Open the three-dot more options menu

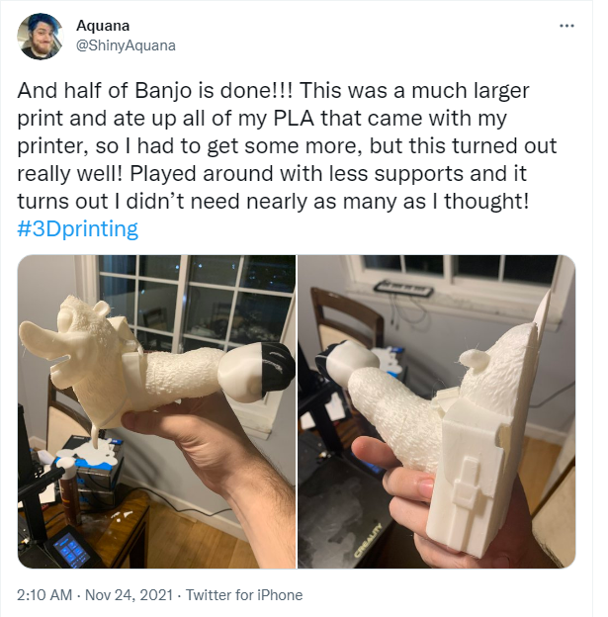pyautogui.click(x=566, y=26)
